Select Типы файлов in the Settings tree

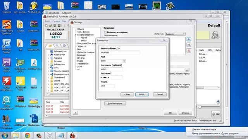click(83, 32)
